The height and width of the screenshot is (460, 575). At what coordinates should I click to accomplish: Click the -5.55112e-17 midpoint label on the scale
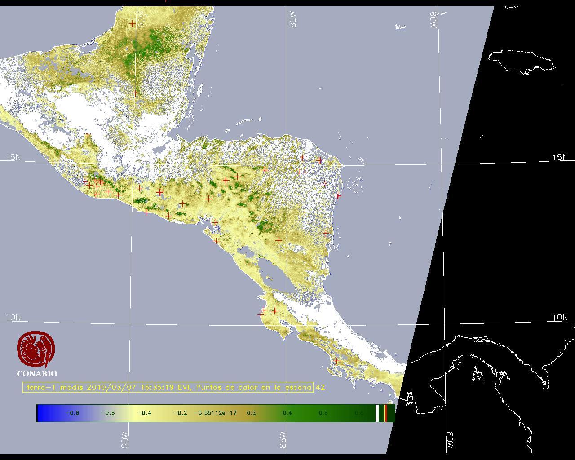coord(215,413)
